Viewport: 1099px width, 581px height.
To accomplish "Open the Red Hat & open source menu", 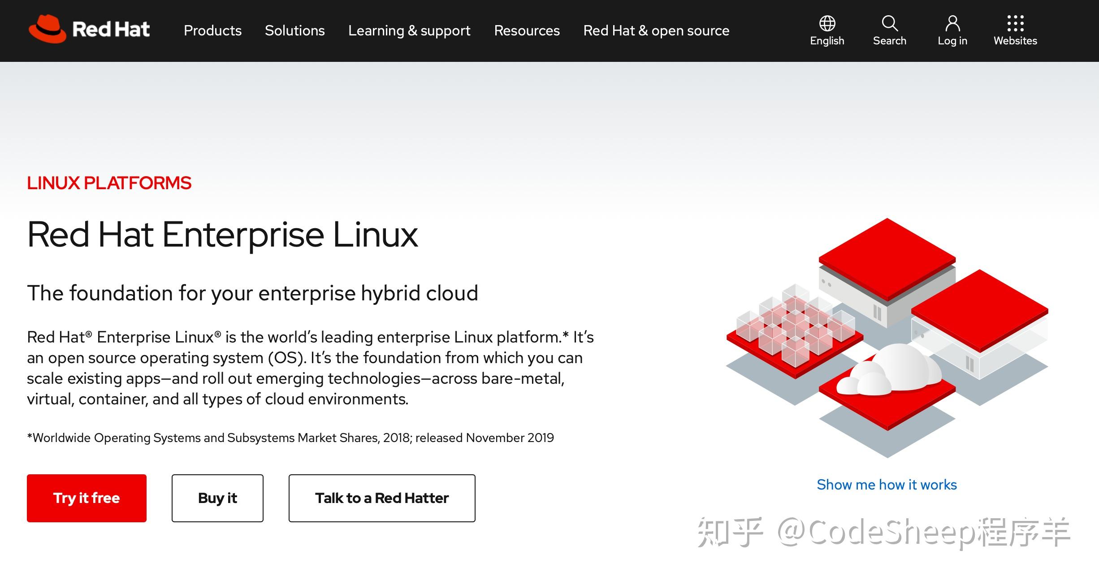I will (x=656, y=30).
